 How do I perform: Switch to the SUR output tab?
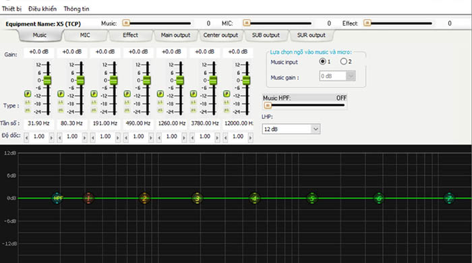(x=312, y=35)
